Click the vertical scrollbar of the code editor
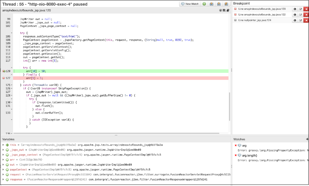The height and width of the screenshot is (186, 309). pos(229,106)
